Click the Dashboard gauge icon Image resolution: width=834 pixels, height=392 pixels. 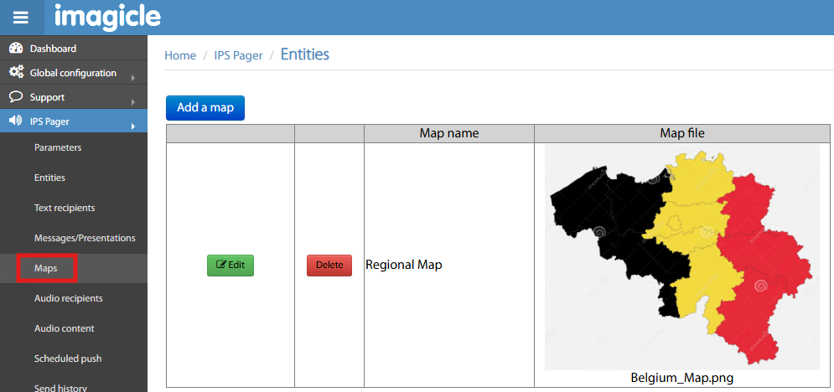[x=16, y=49]
